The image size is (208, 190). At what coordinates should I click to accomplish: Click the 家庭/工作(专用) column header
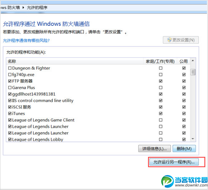pyautogui.click(x=160, y=61)
